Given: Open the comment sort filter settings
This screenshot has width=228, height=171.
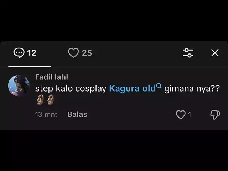Looking at the screenshot, I should 188,53.
